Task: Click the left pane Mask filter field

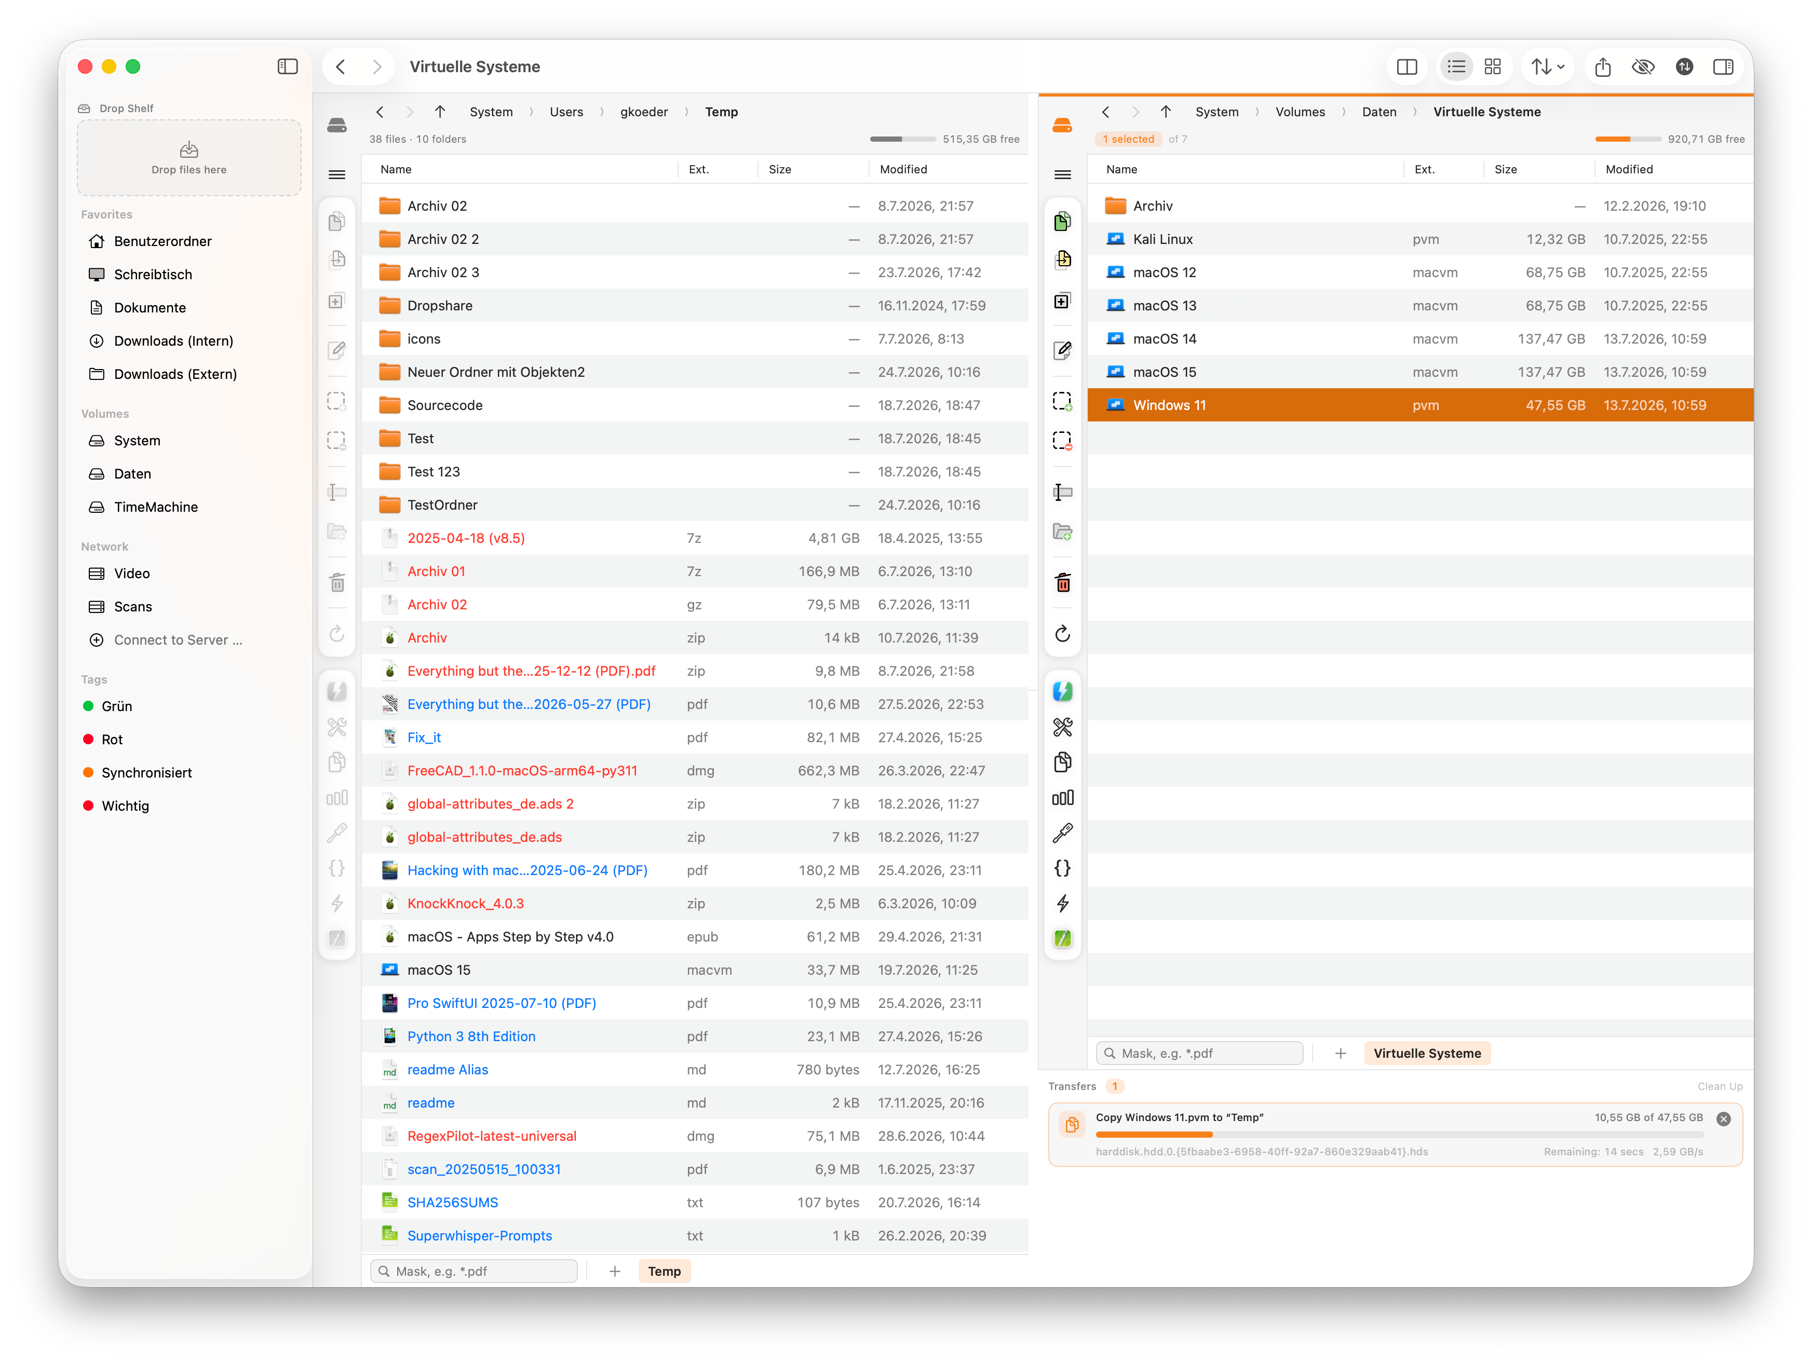Action: pyautogui.click(x=474, y=1272)
